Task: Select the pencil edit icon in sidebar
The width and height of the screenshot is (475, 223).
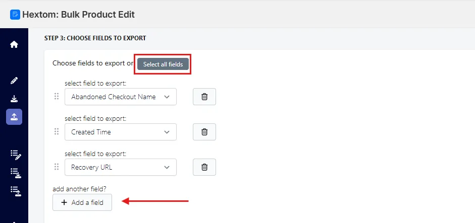Action: [14, 81]
